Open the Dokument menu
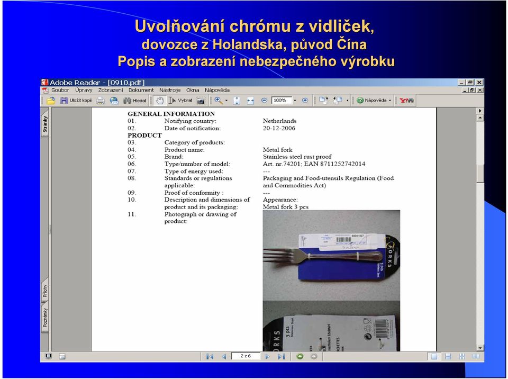The image size is (508, 379). pos(141,90)
